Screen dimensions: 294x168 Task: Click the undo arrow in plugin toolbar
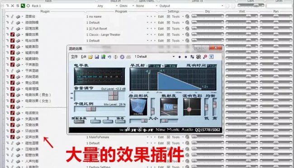109,57
